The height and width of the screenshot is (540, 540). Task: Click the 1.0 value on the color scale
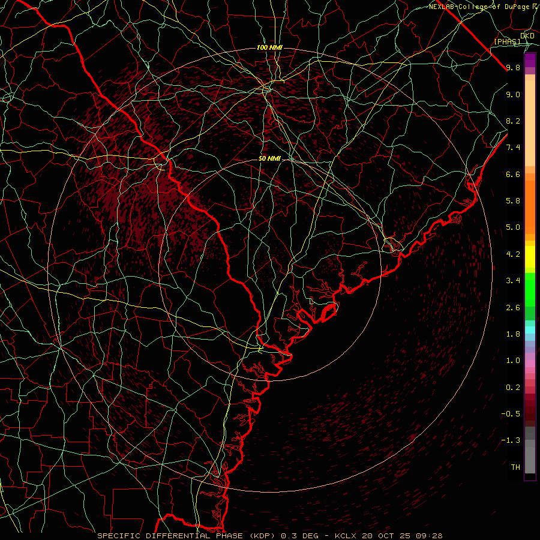pyautogui.click(x=513, y=361)
